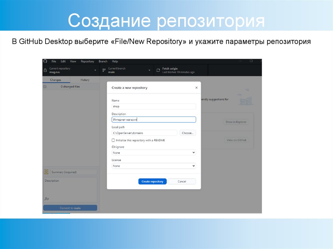Expand Current repository mag.rus dropdown
This screenshot has width=333, height=249.
point(71,70)
